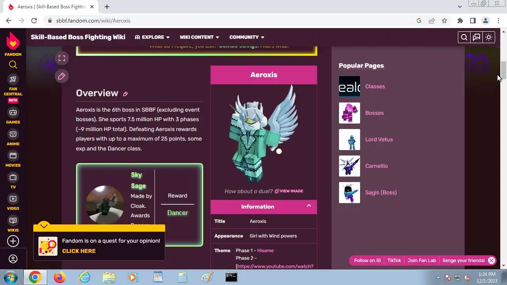Show hidden system tray icons
The width and height of the screenshot is (507, 285).
click(438, 277)
